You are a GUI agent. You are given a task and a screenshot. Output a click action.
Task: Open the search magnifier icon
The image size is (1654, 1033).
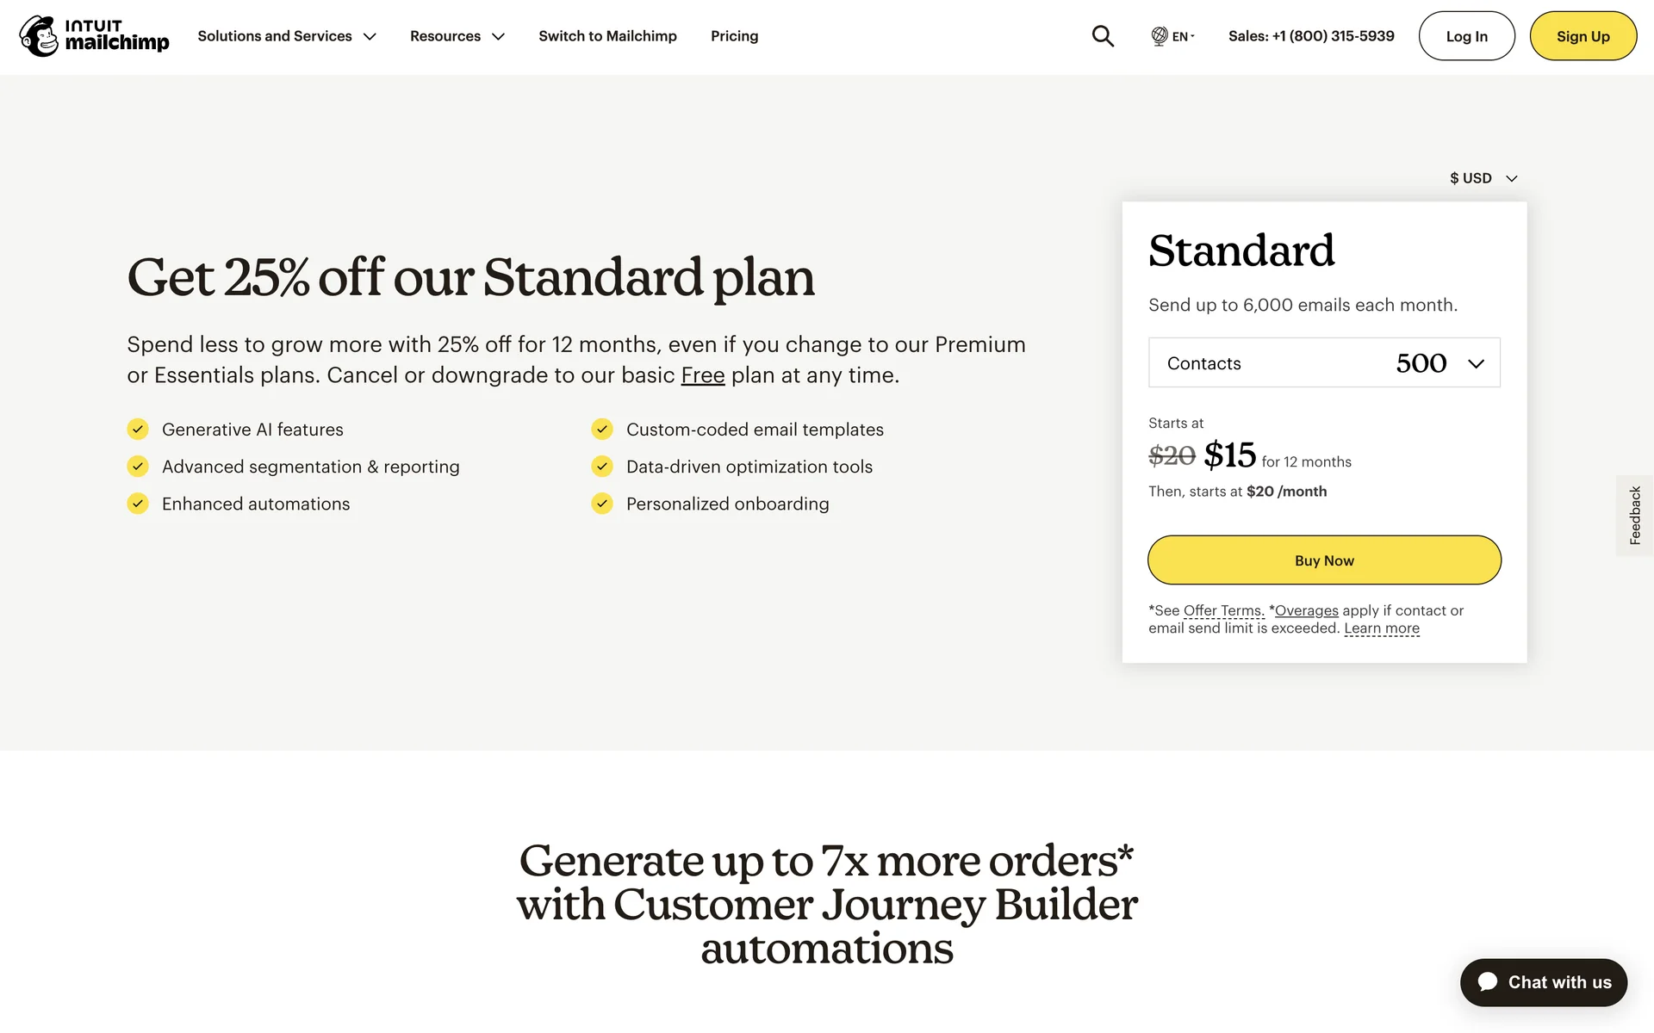pyautogui.click(x=1103, y=36)
